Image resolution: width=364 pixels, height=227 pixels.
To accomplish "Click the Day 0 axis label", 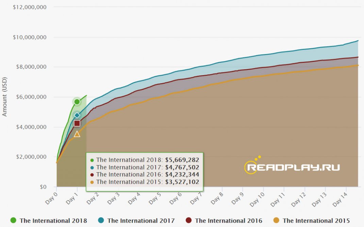I will 51,198.
